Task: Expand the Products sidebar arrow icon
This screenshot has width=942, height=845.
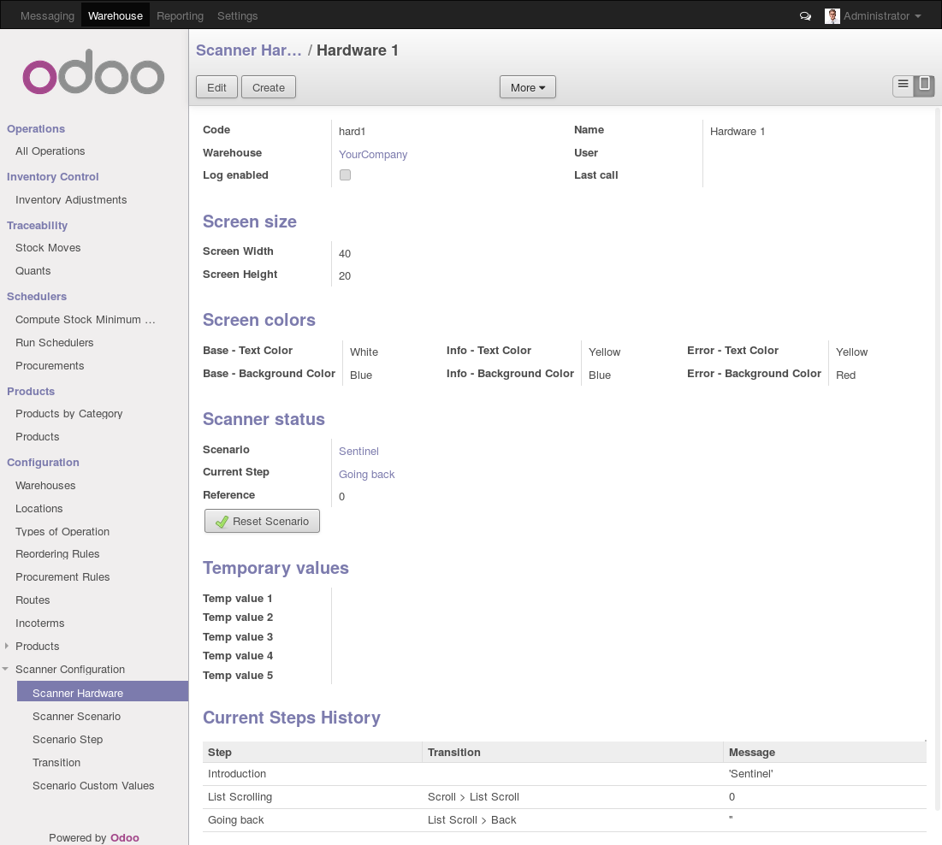Action: pyautogui.click(x=7, y=647)
